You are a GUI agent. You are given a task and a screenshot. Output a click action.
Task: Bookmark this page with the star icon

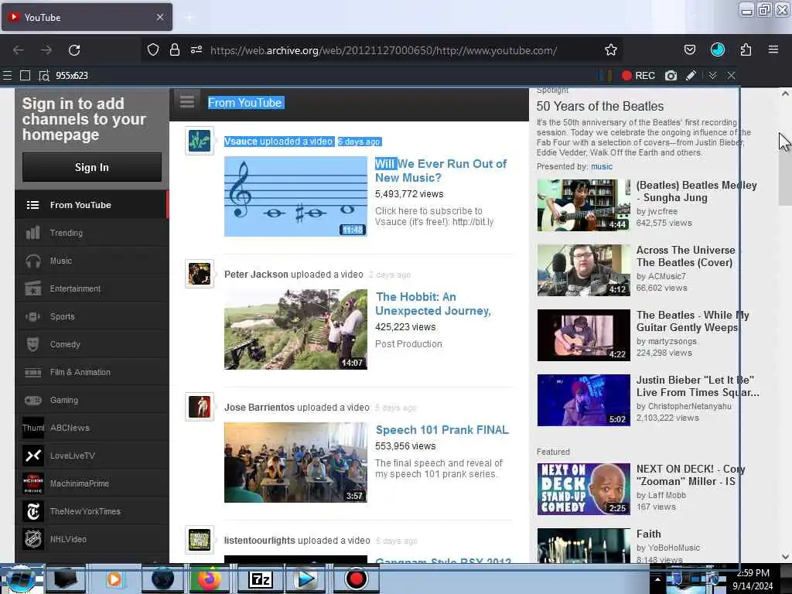[x=611, y=50]
